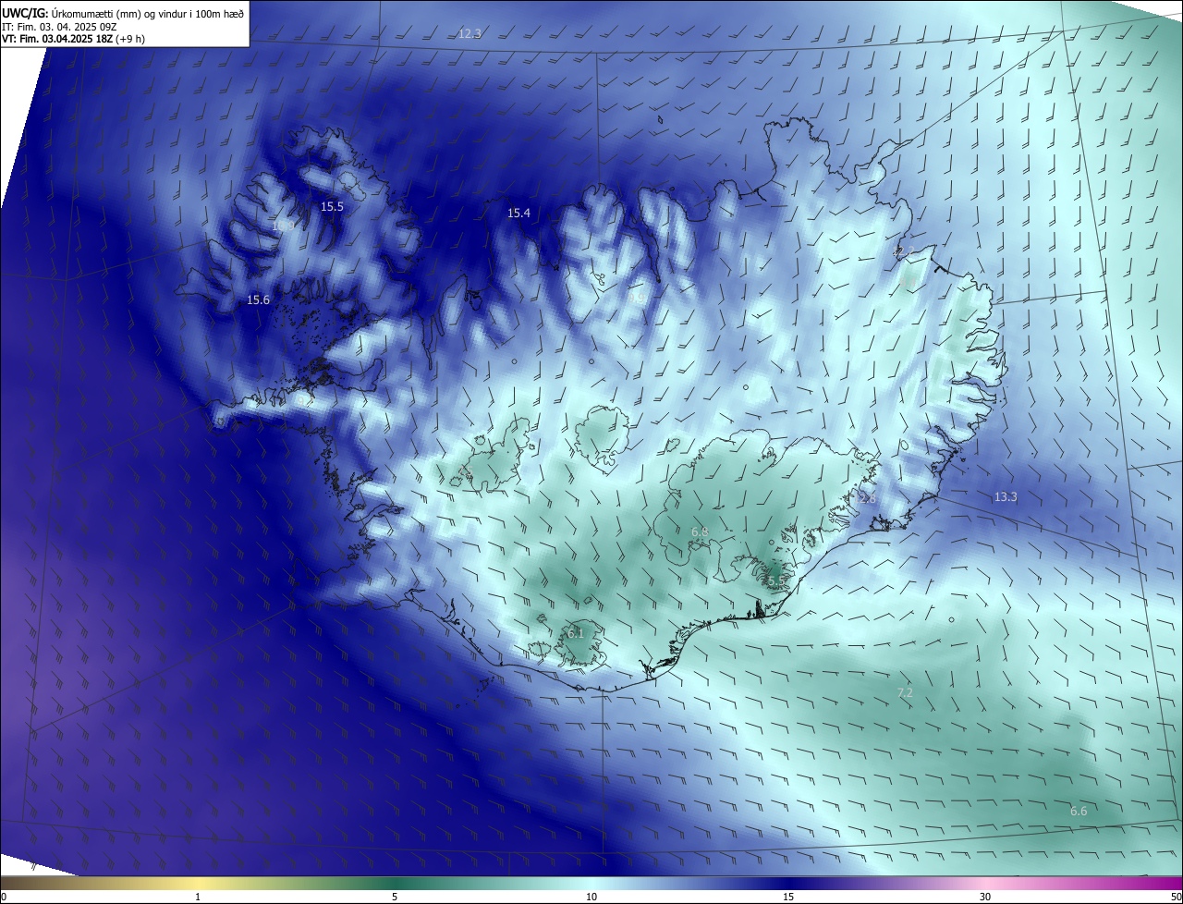
Task: Click the 30 tick on the color scale
Action: pyautogui.click(x=985, y=897)
